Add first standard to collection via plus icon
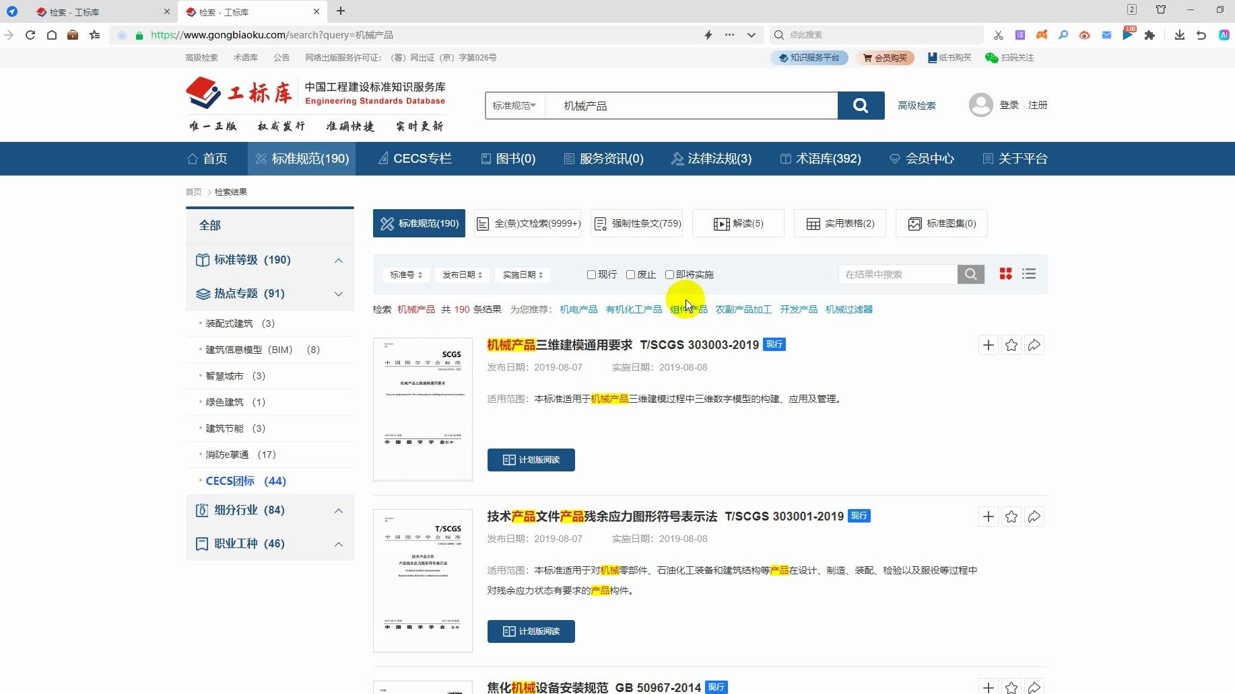The height and width of the screenshot is (694, 1235). [988, 345]
